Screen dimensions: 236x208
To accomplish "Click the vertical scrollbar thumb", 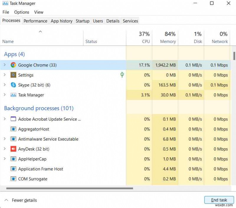I will coord(234,56).
